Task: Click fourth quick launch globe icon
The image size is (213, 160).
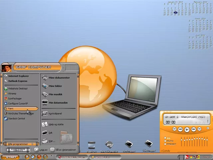Action: [x=45, y=157]
